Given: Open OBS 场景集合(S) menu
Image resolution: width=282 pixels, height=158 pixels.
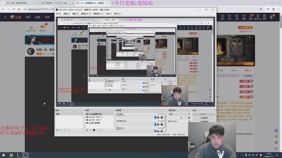Looking at the screenshot, I should coord(98,14).
